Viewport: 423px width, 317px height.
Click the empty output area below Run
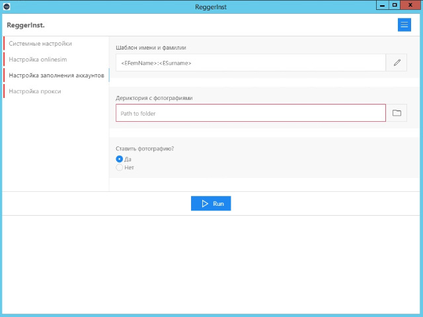[211, 265]
